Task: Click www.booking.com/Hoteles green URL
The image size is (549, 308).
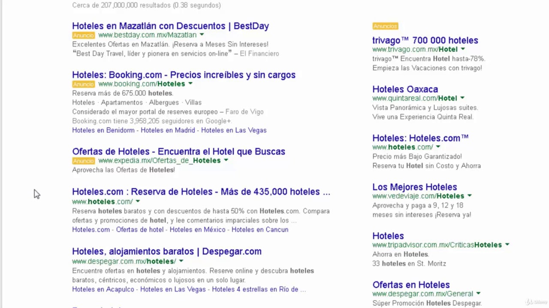Action: pyautogui.click(x=142, y=84)
